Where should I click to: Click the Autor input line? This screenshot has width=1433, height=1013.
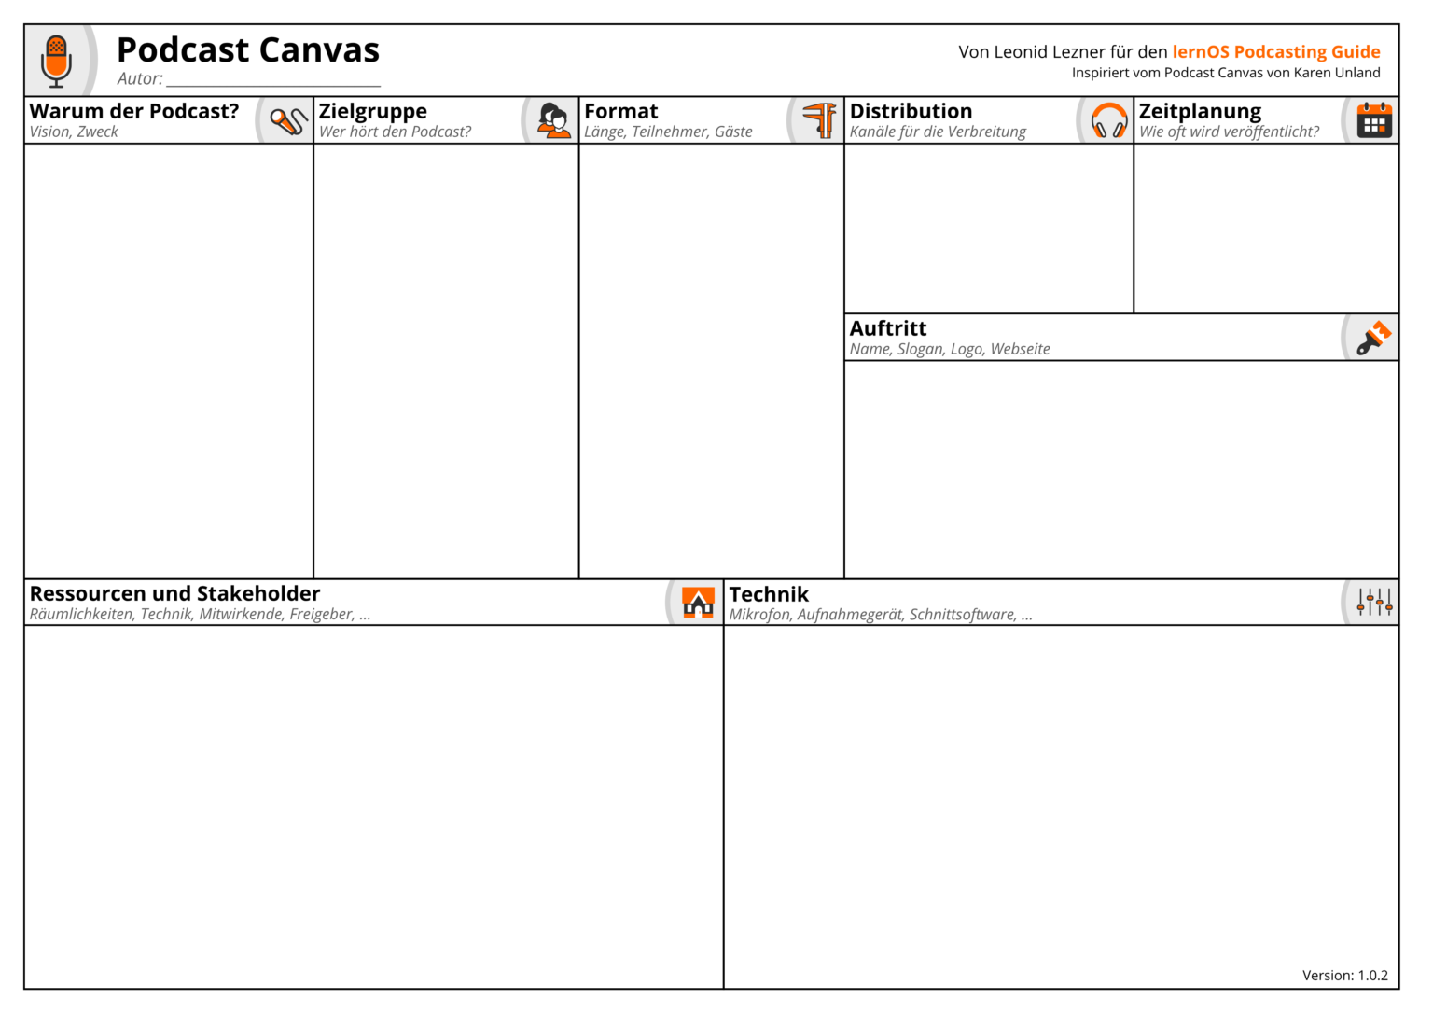(x=271, y=79)
